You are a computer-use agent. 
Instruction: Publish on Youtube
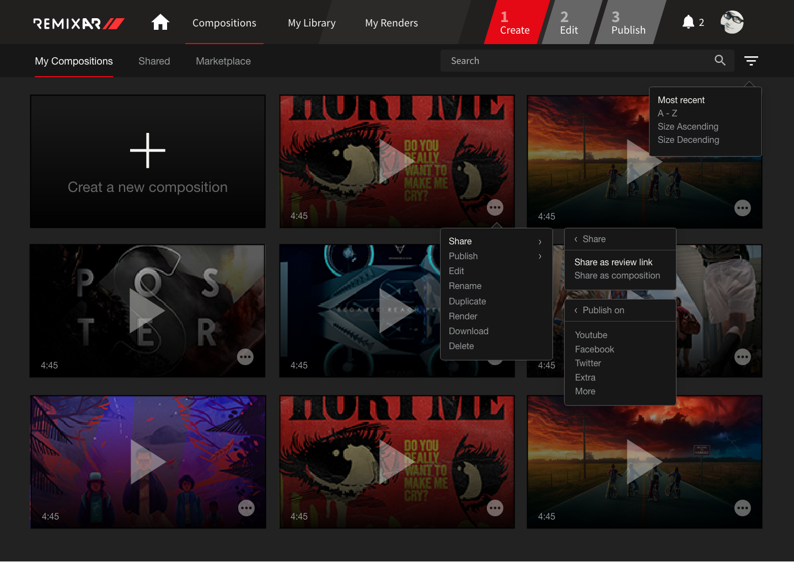(591, 335)
